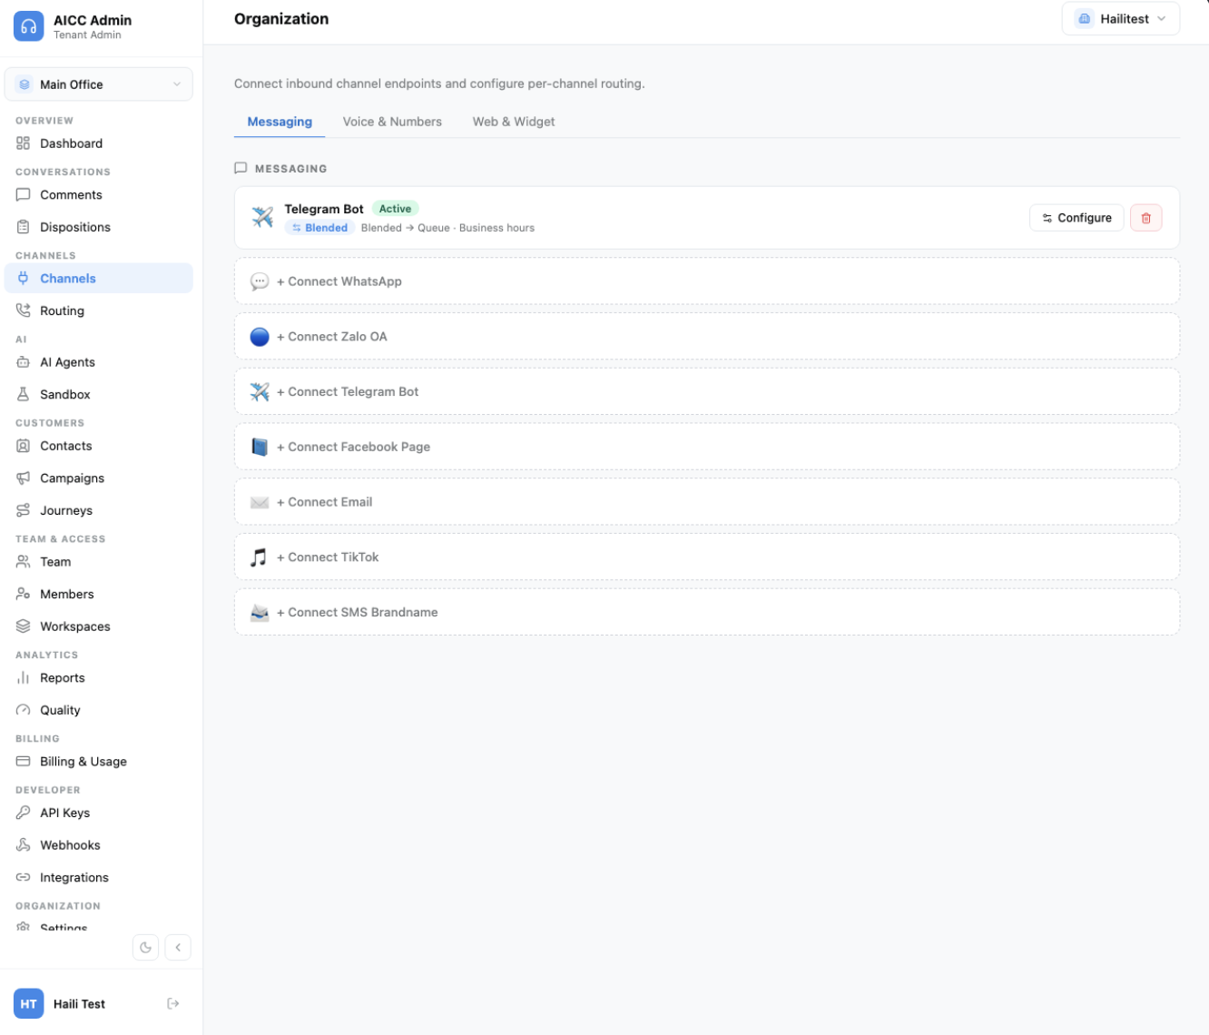Screen dimensions: 1209x1035
Task: Click the Quality gauge icon
Action: pos(24,710)
